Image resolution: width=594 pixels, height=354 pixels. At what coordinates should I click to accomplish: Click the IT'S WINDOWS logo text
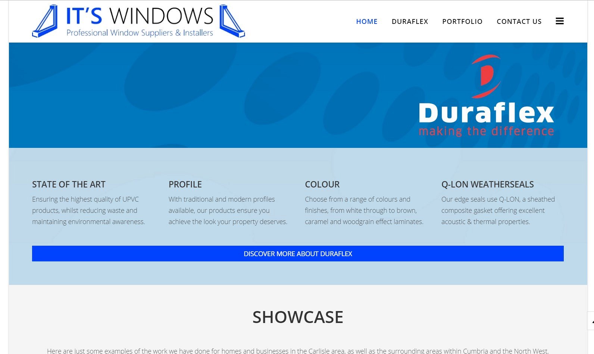coord(139,16)
